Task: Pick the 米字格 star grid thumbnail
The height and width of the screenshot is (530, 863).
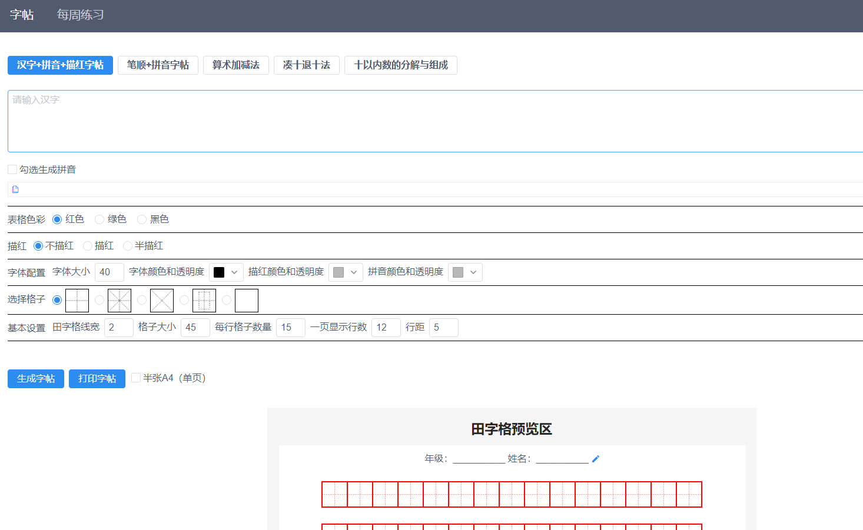Action: [x=120, y=300]
